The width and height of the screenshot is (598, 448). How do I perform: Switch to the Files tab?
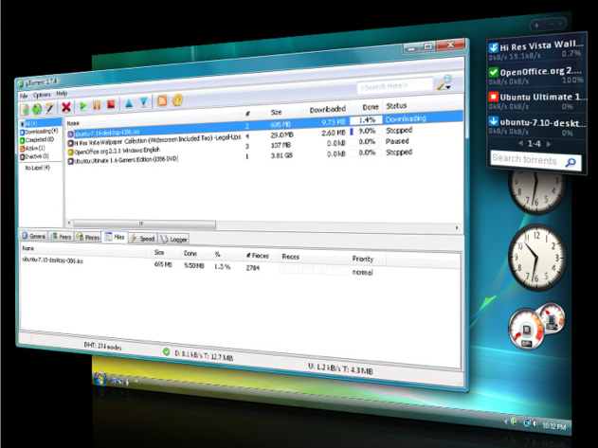pyautogui.click(x=115, y=237)
